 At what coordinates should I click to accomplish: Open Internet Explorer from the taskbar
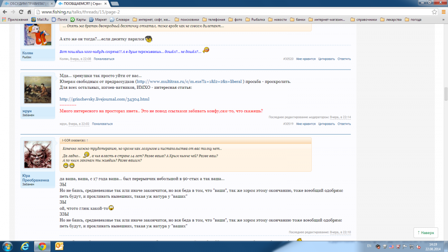(x=26, y=246)
